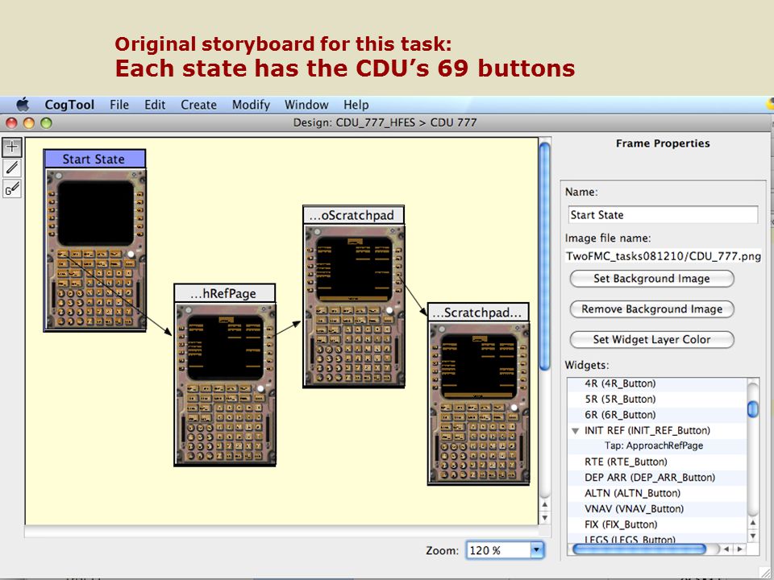Select the ...hRefPage CDU thumbnail image
The width and height of the screenshot is (774, 580).
[225, 384]
